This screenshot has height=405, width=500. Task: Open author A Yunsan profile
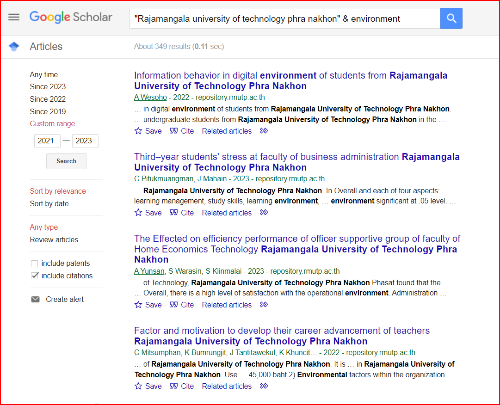point(149,271)
